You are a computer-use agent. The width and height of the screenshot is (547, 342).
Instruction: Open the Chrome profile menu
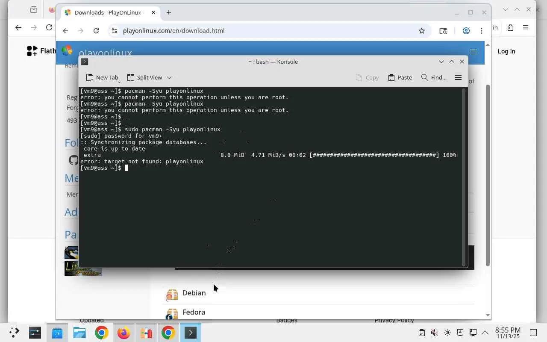466,31
